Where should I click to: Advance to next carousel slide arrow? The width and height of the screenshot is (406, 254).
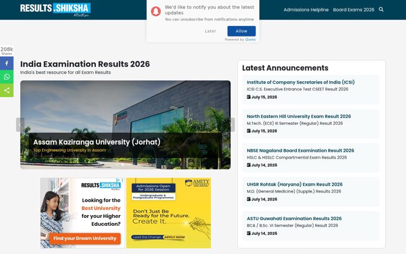[x=232, y=125]
